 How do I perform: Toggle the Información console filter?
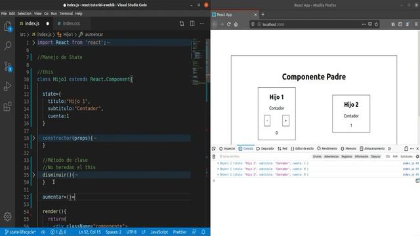point(362,157)
